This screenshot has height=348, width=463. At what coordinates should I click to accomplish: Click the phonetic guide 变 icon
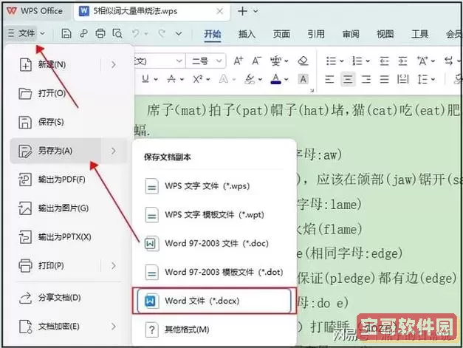tap(275, 61)
